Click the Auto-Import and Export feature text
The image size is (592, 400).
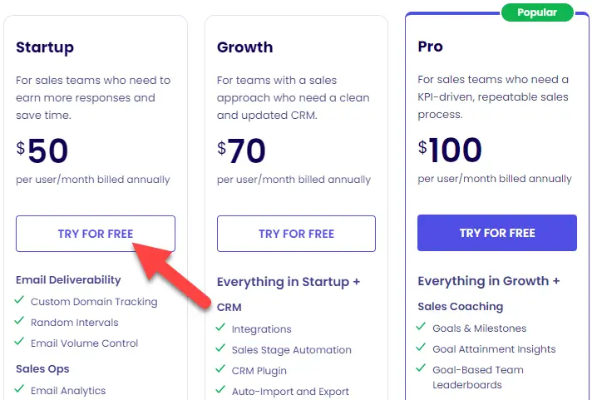click(290, 391)
